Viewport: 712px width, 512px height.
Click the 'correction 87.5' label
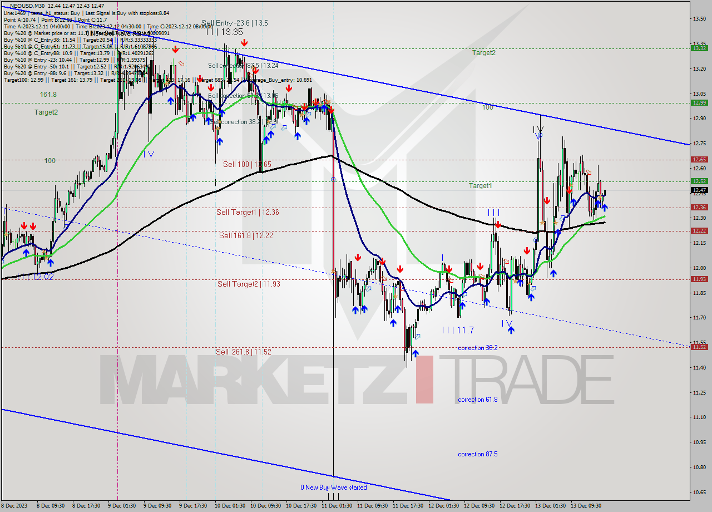coord(477,454)
